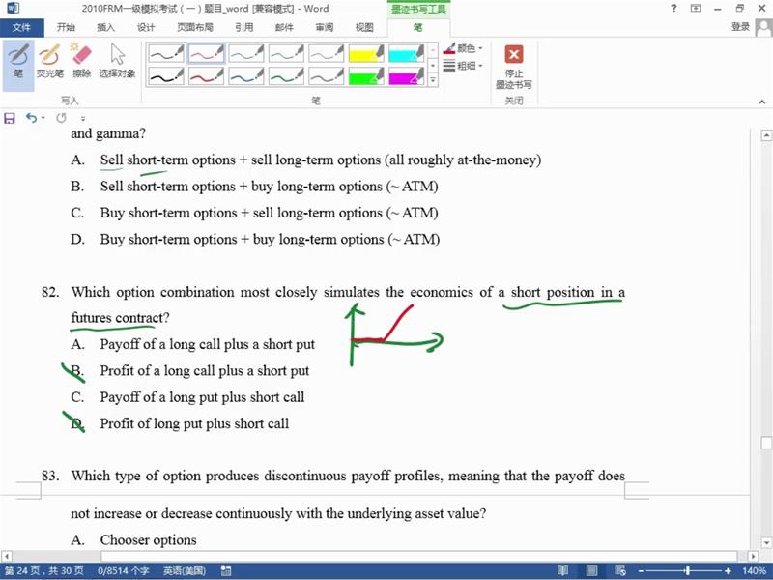
Task: Click the Undo arrow icon
Action: tap(31, 118)
